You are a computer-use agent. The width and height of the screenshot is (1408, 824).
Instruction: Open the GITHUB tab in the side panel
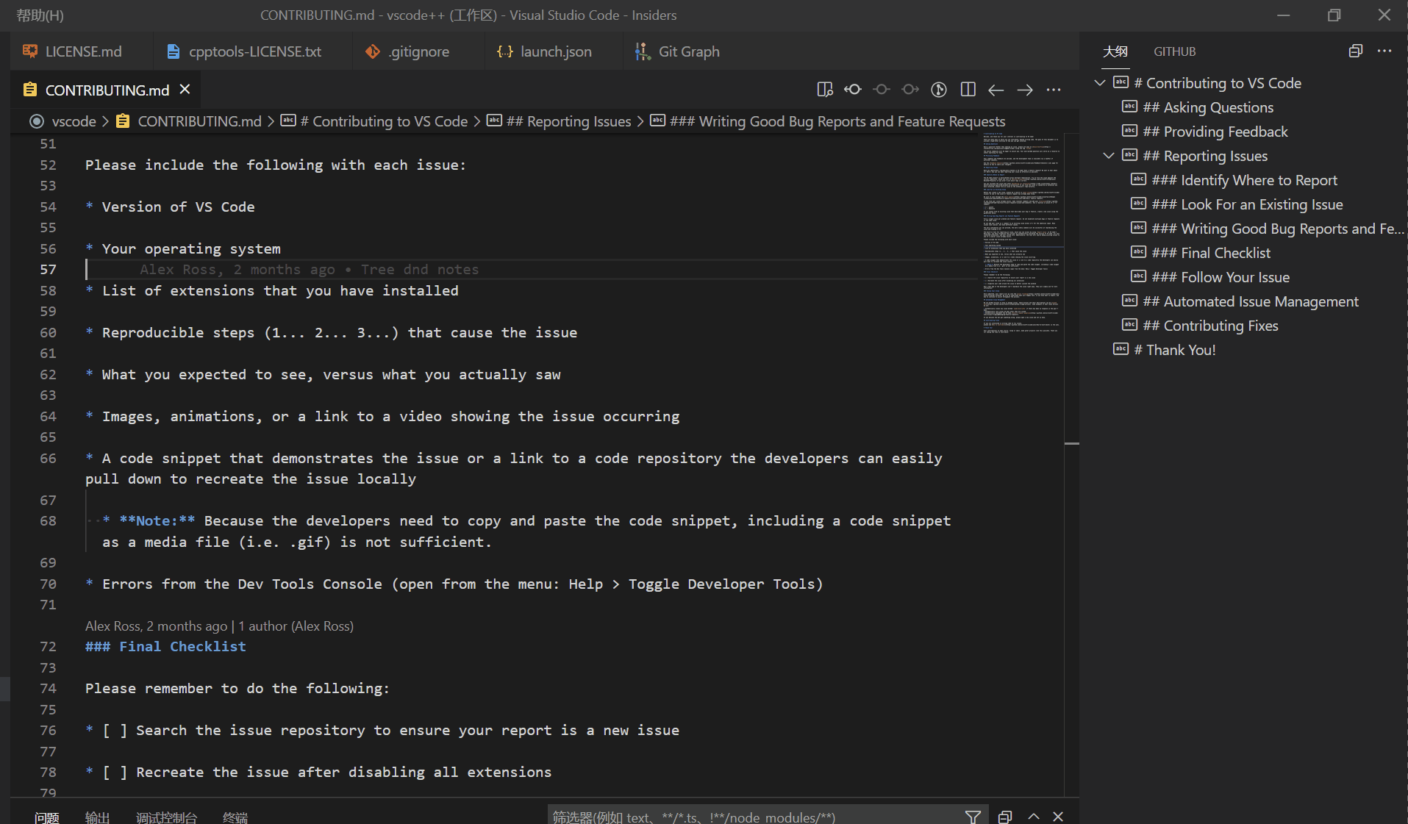pyautogui.click(x=1174, y=51)
